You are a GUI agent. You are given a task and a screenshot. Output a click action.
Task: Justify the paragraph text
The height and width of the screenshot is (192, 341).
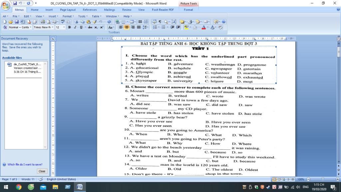(139, 27)
